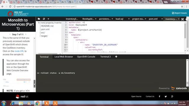Click the file tree horizontal scrollbar

click(48, 54)
